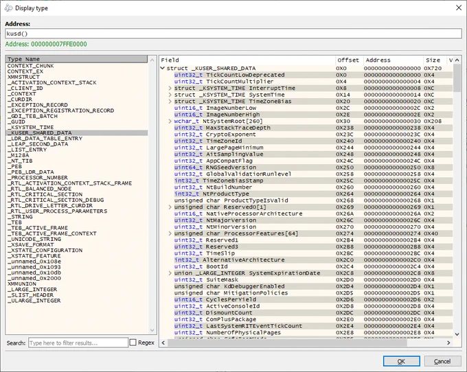
Task: Expand the TimeZoneBias struct row
Action: coord(170,101)
